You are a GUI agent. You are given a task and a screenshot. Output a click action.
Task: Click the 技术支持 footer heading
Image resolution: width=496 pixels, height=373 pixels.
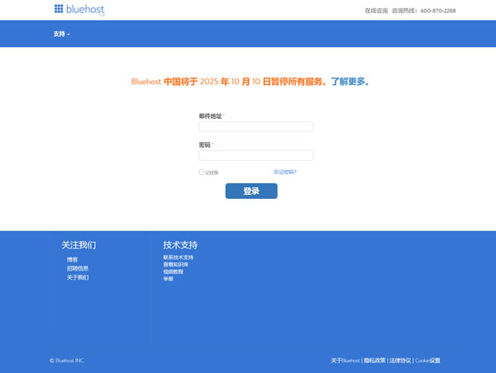tap(180, 245)
